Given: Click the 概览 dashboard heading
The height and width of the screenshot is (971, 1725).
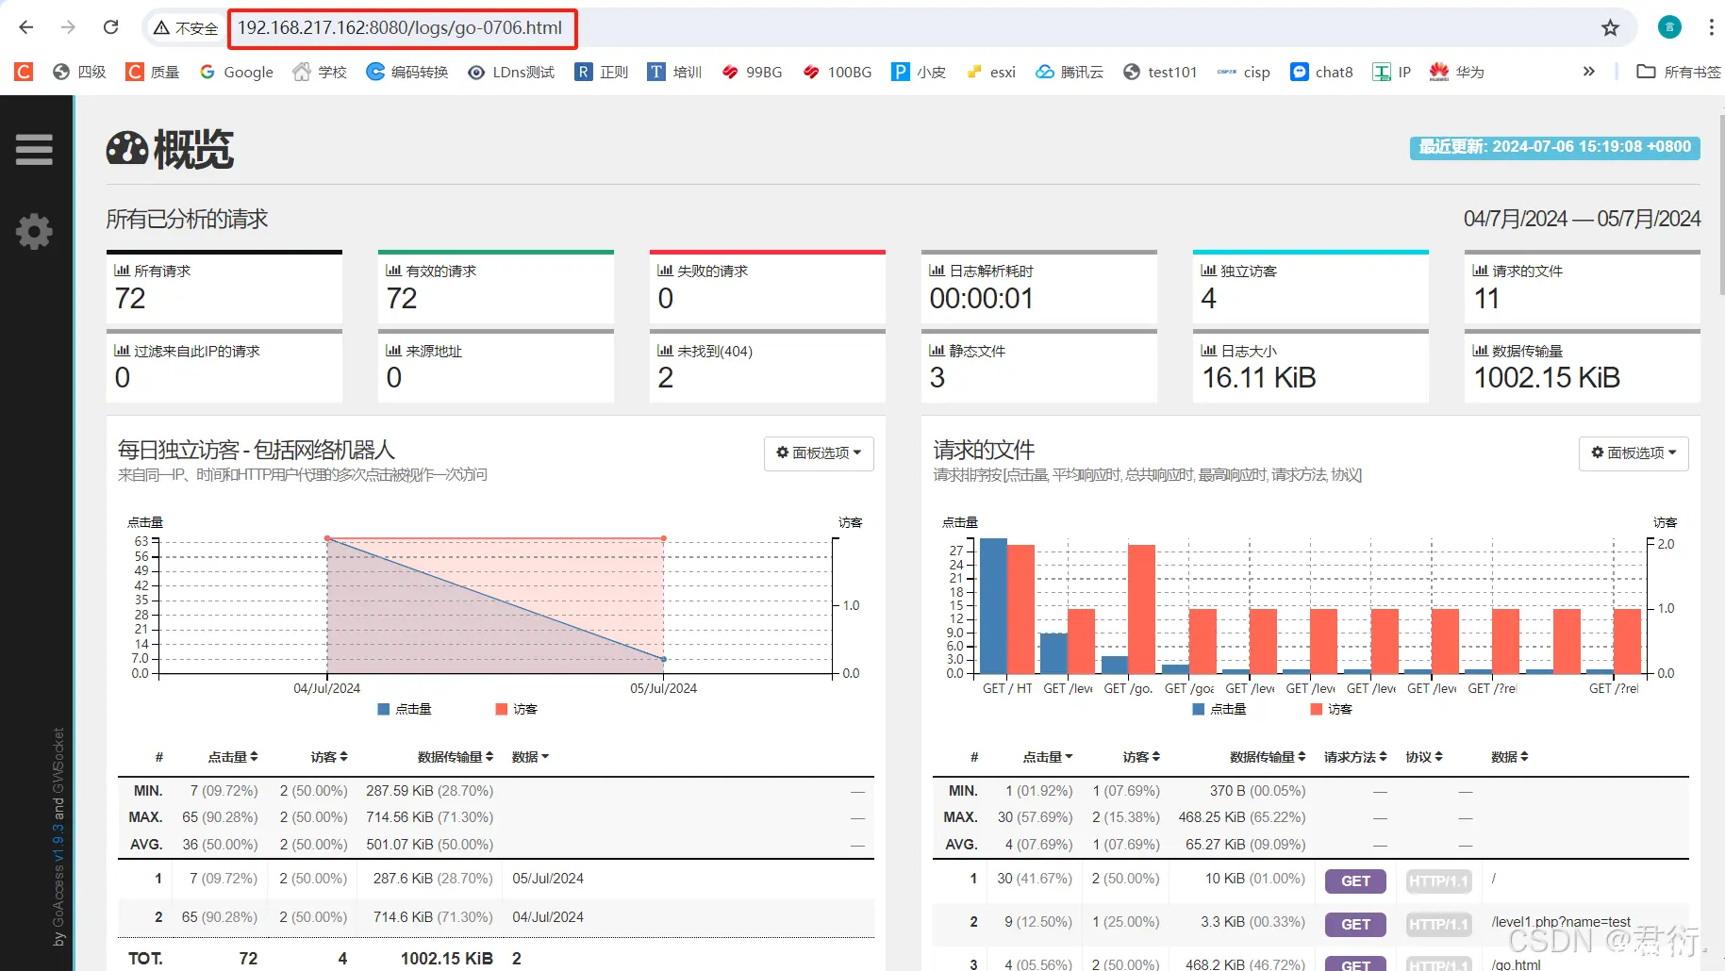Looking at the screenshot, I should click(x=171, y=149).
